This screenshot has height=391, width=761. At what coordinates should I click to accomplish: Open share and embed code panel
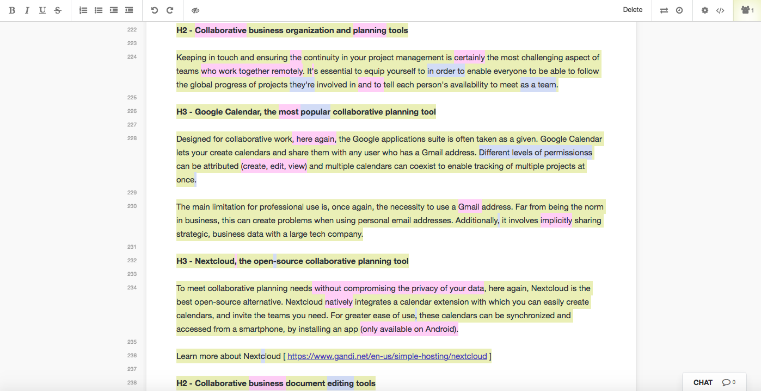[x=720, y=10]
